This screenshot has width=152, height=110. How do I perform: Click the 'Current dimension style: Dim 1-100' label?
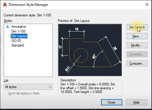coord(27,15)
